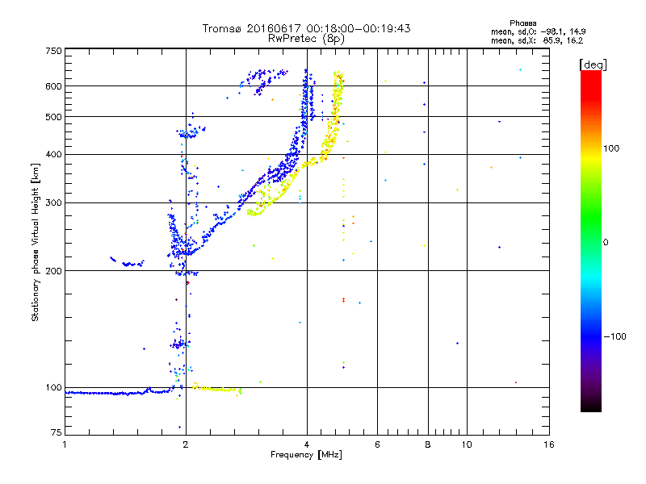Click the blue E-layer trace near 100 km
The image size is (646, 484).
[117, 393]
